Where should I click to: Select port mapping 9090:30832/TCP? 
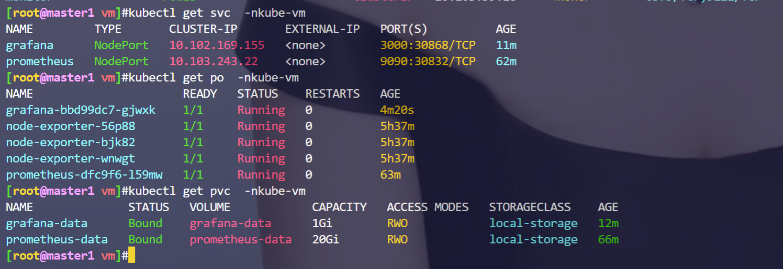[428, 62]
